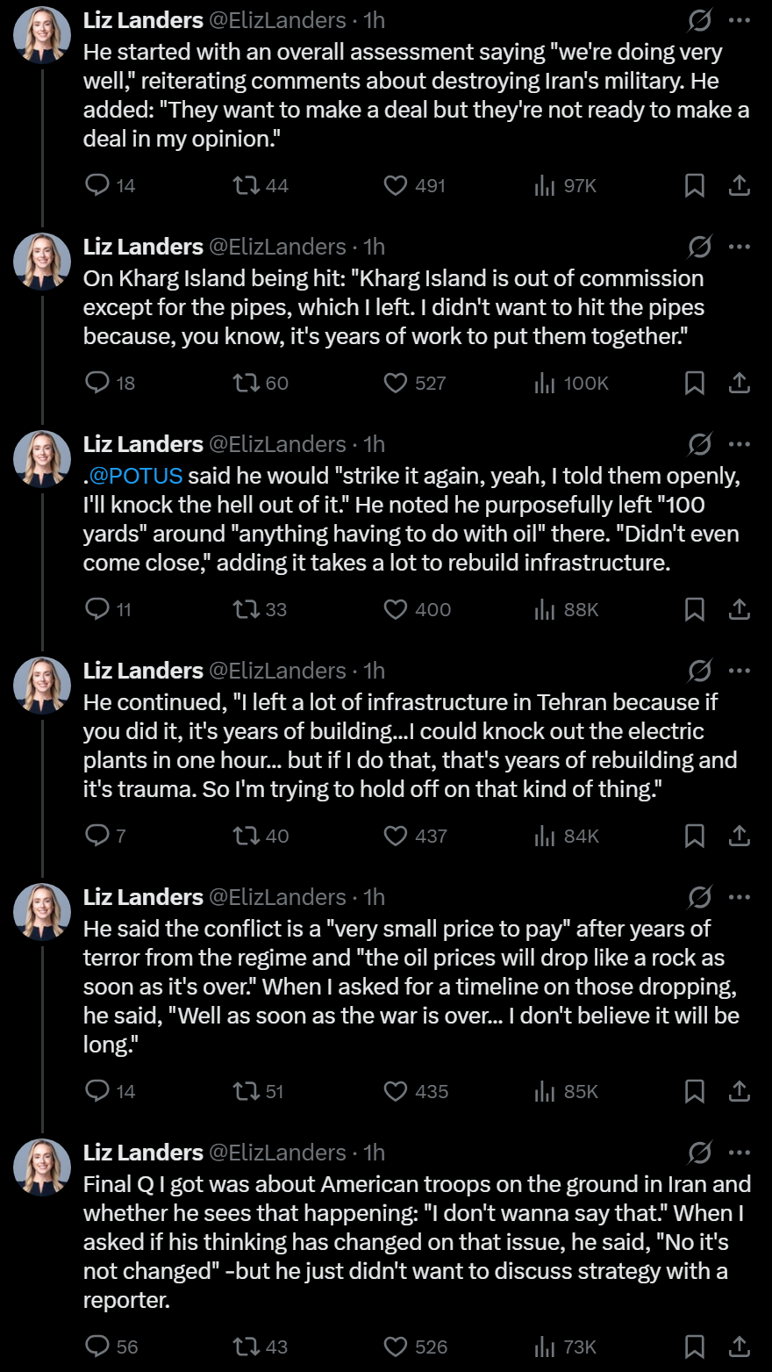Screen dimensions: 772x1372
Task: Repost the "oil prices will drop" tweet
Action: [x=246, y=1091]
